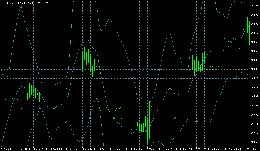This screenshot has width=260, height=151.
Task: Select the 104.85 price scale label
Action: 254,24
